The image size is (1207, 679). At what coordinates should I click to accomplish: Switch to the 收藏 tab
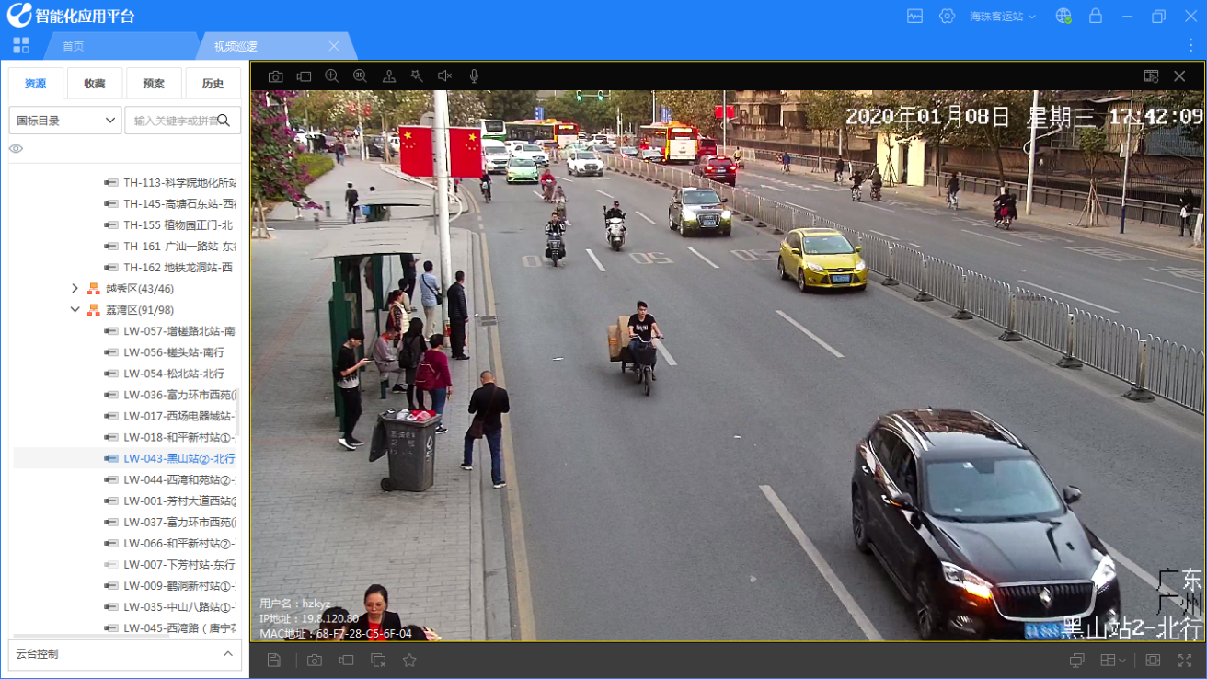tap(95, 84)
